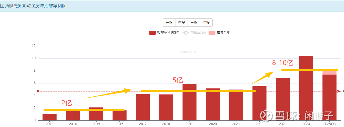Click the 国药现代(600420)历年扣非净利润 title
Screen dimensions: 344x127
click(x=33, y=6)
